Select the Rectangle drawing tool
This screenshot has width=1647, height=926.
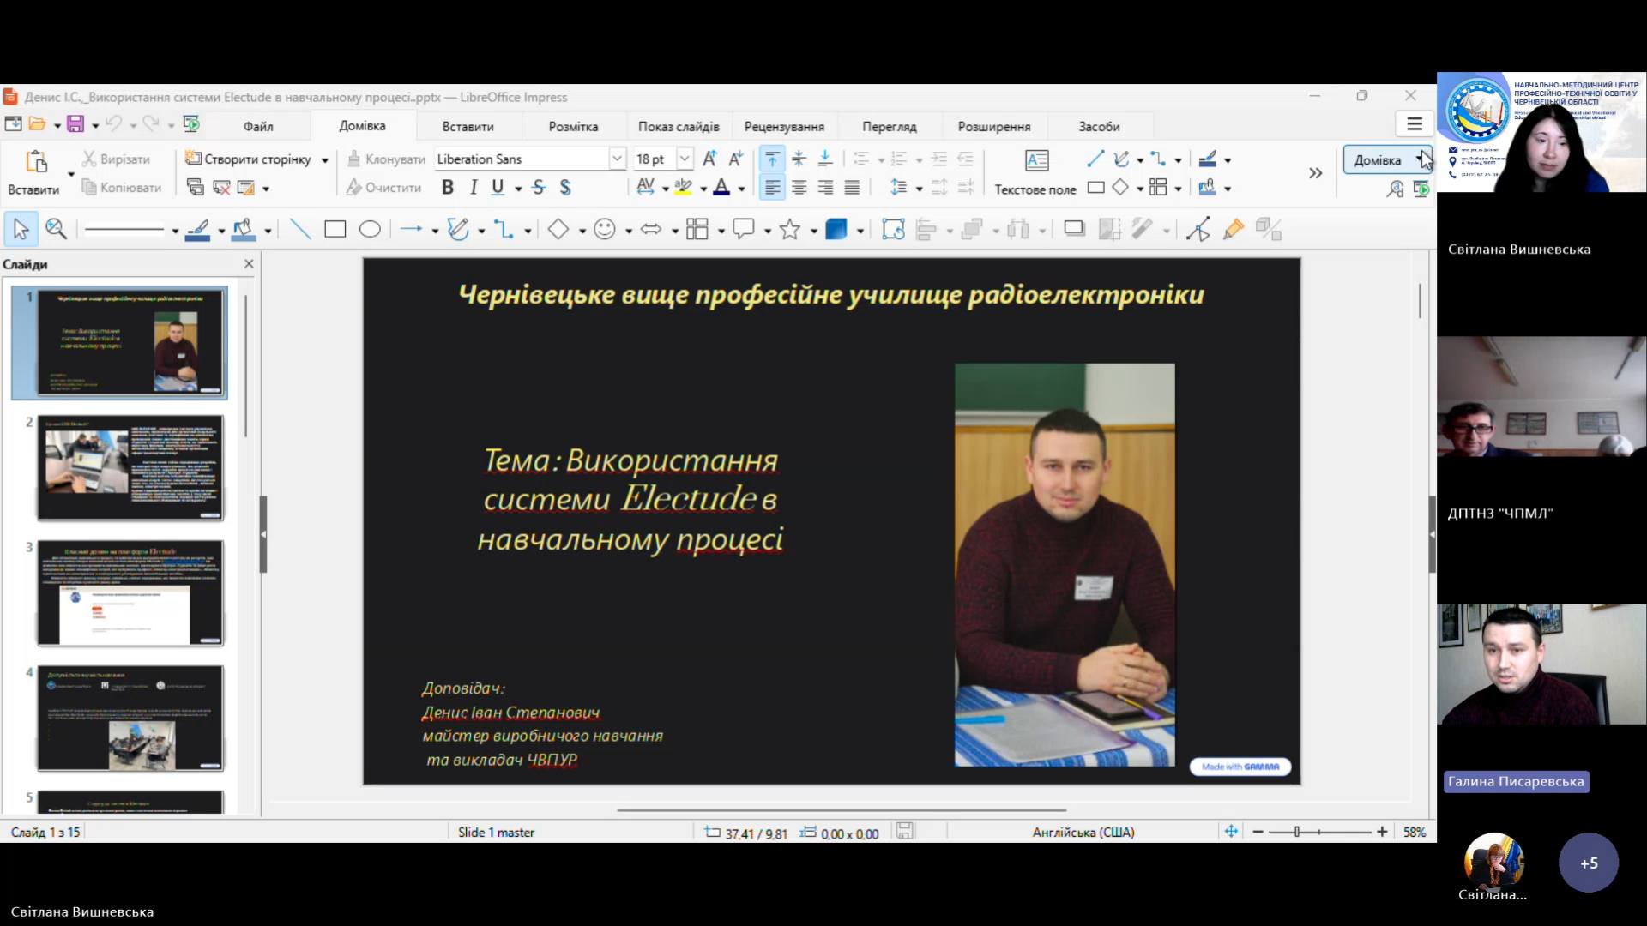[335, 229]
